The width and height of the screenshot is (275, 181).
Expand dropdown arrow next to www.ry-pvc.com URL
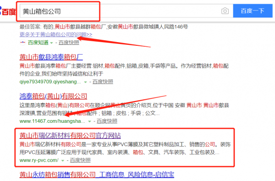click(x=63, y=160)
